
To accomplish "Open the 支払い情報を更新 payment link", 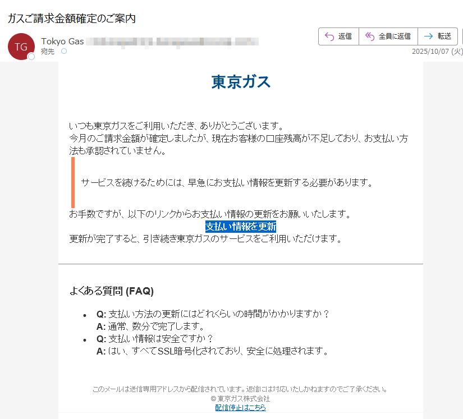I will (x=241, y=227).
